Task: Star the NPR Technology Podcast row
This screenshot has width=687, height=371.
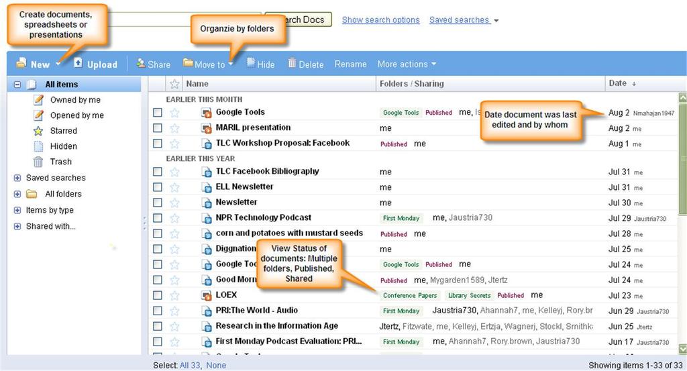Action: click(x=174, y=218)
